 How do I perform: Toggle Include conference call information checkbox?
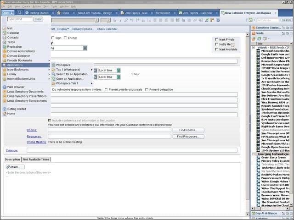[x=50, y=120]
